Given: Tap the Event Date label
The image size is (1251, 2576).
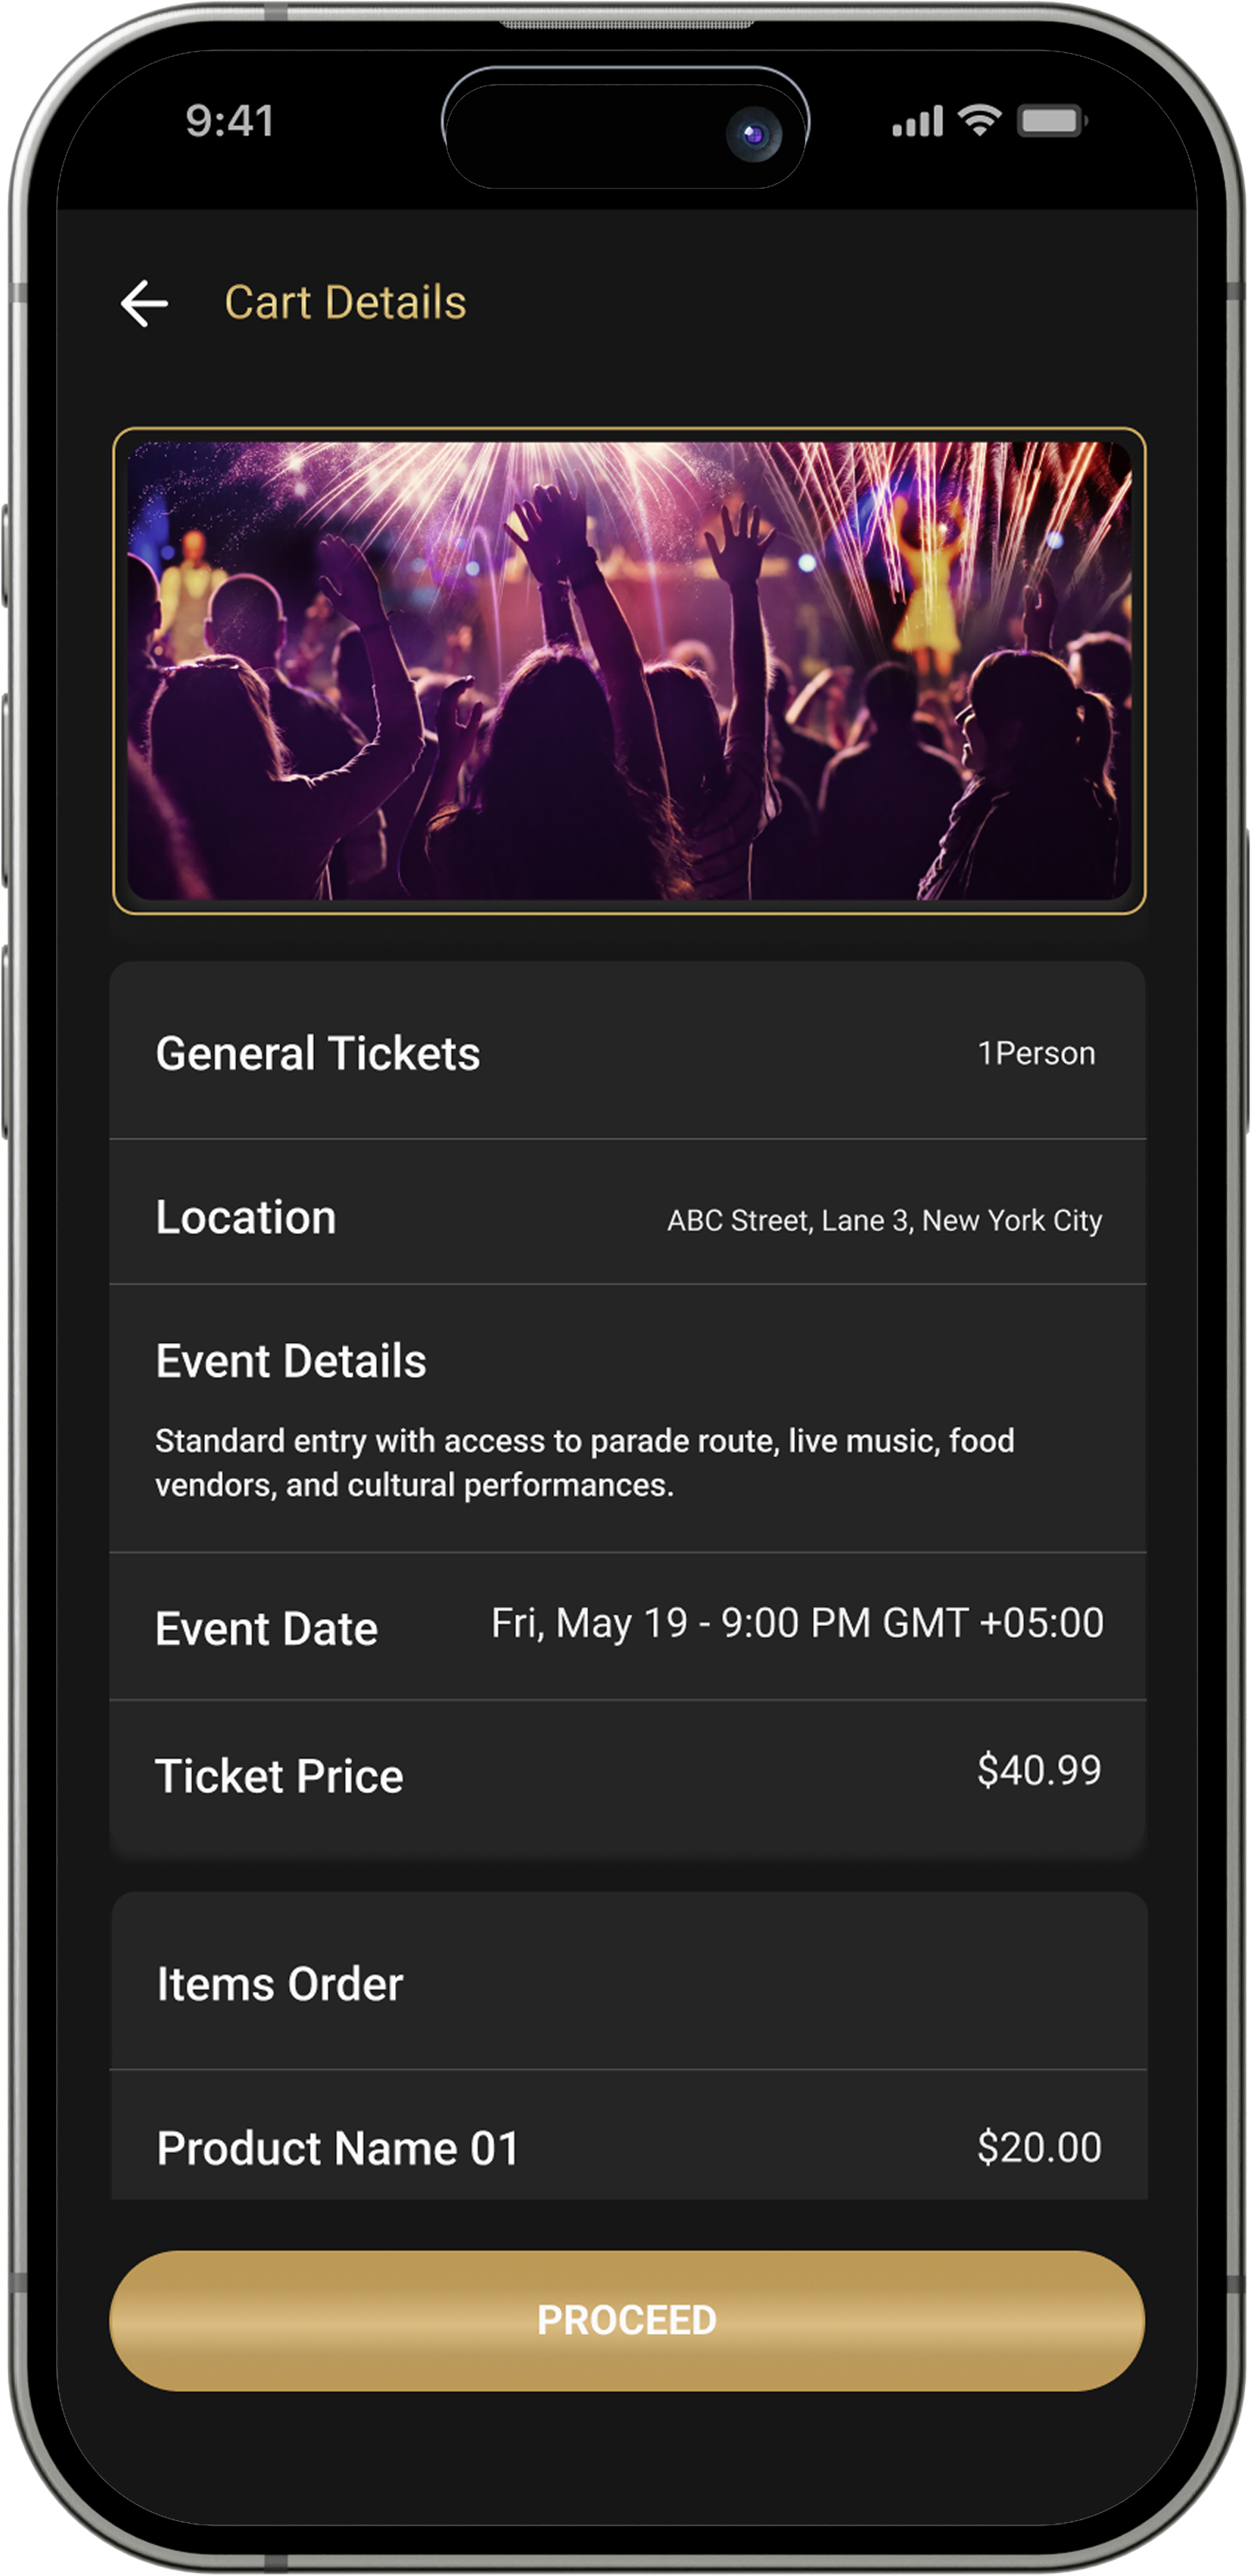Looking at the screenshot, I should pyautogui.click(x=267, y=1629).
